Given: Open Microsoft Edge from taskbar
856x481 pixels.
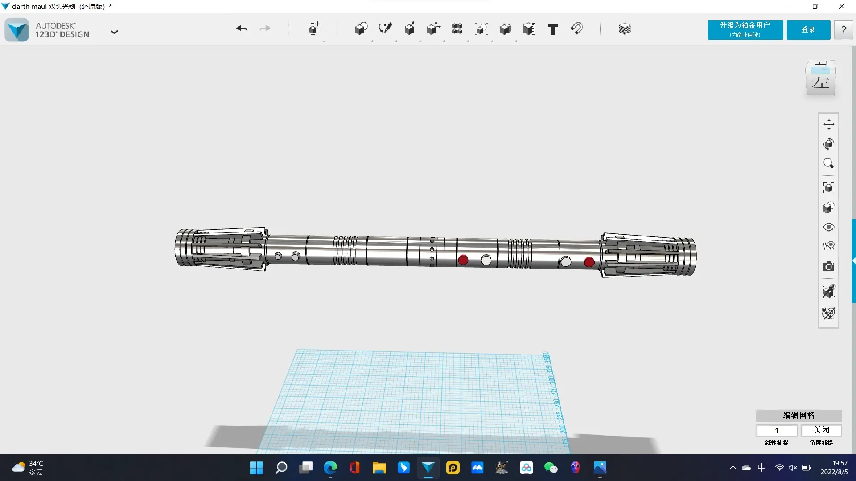Looking at the screenshot, I should point(330,468).
